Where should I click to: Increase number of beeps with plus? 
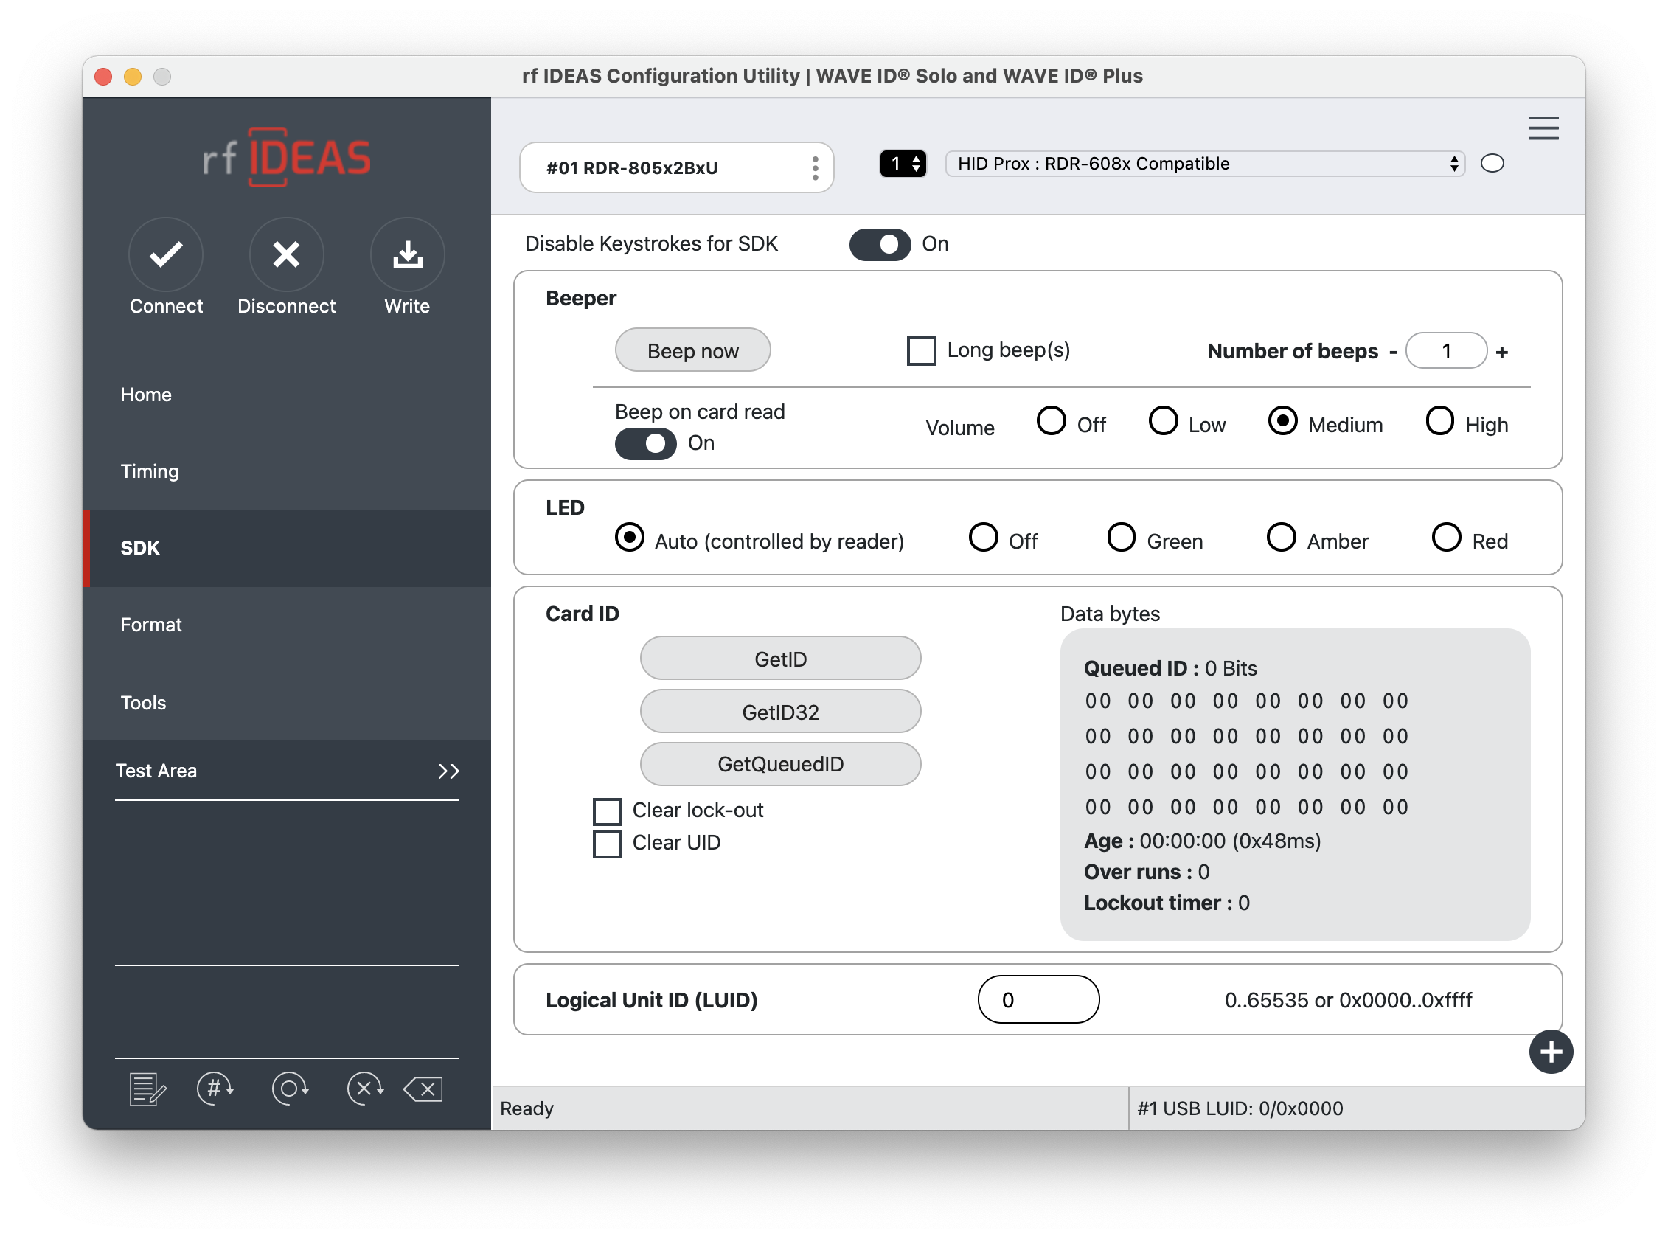click(1501, 352)
